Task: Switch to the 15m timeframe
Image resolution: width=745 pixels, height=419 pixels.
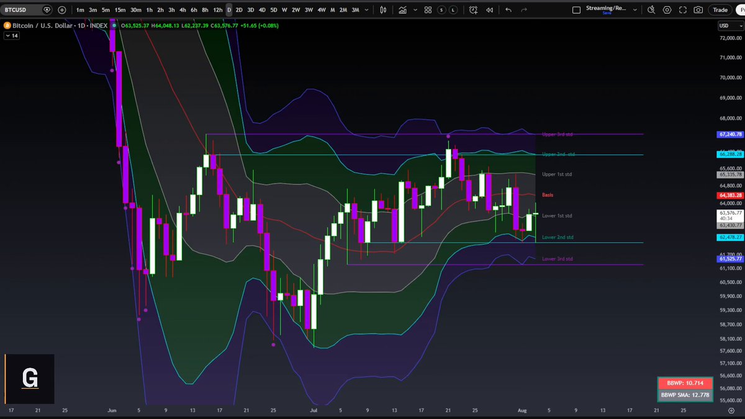Action: coord(120,10)
